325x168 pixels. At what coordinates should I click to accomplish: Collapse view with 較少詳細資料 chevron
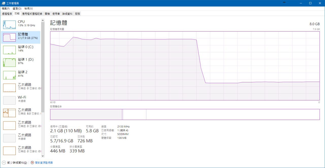[4, 163]
